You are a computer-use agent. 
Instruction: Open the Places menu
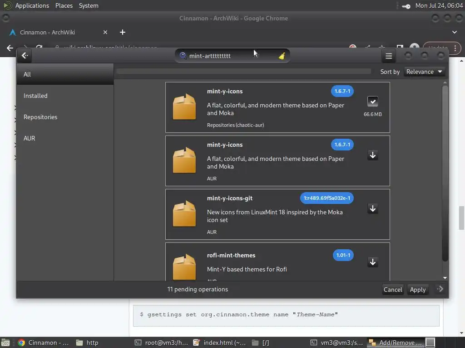point(64,5)
